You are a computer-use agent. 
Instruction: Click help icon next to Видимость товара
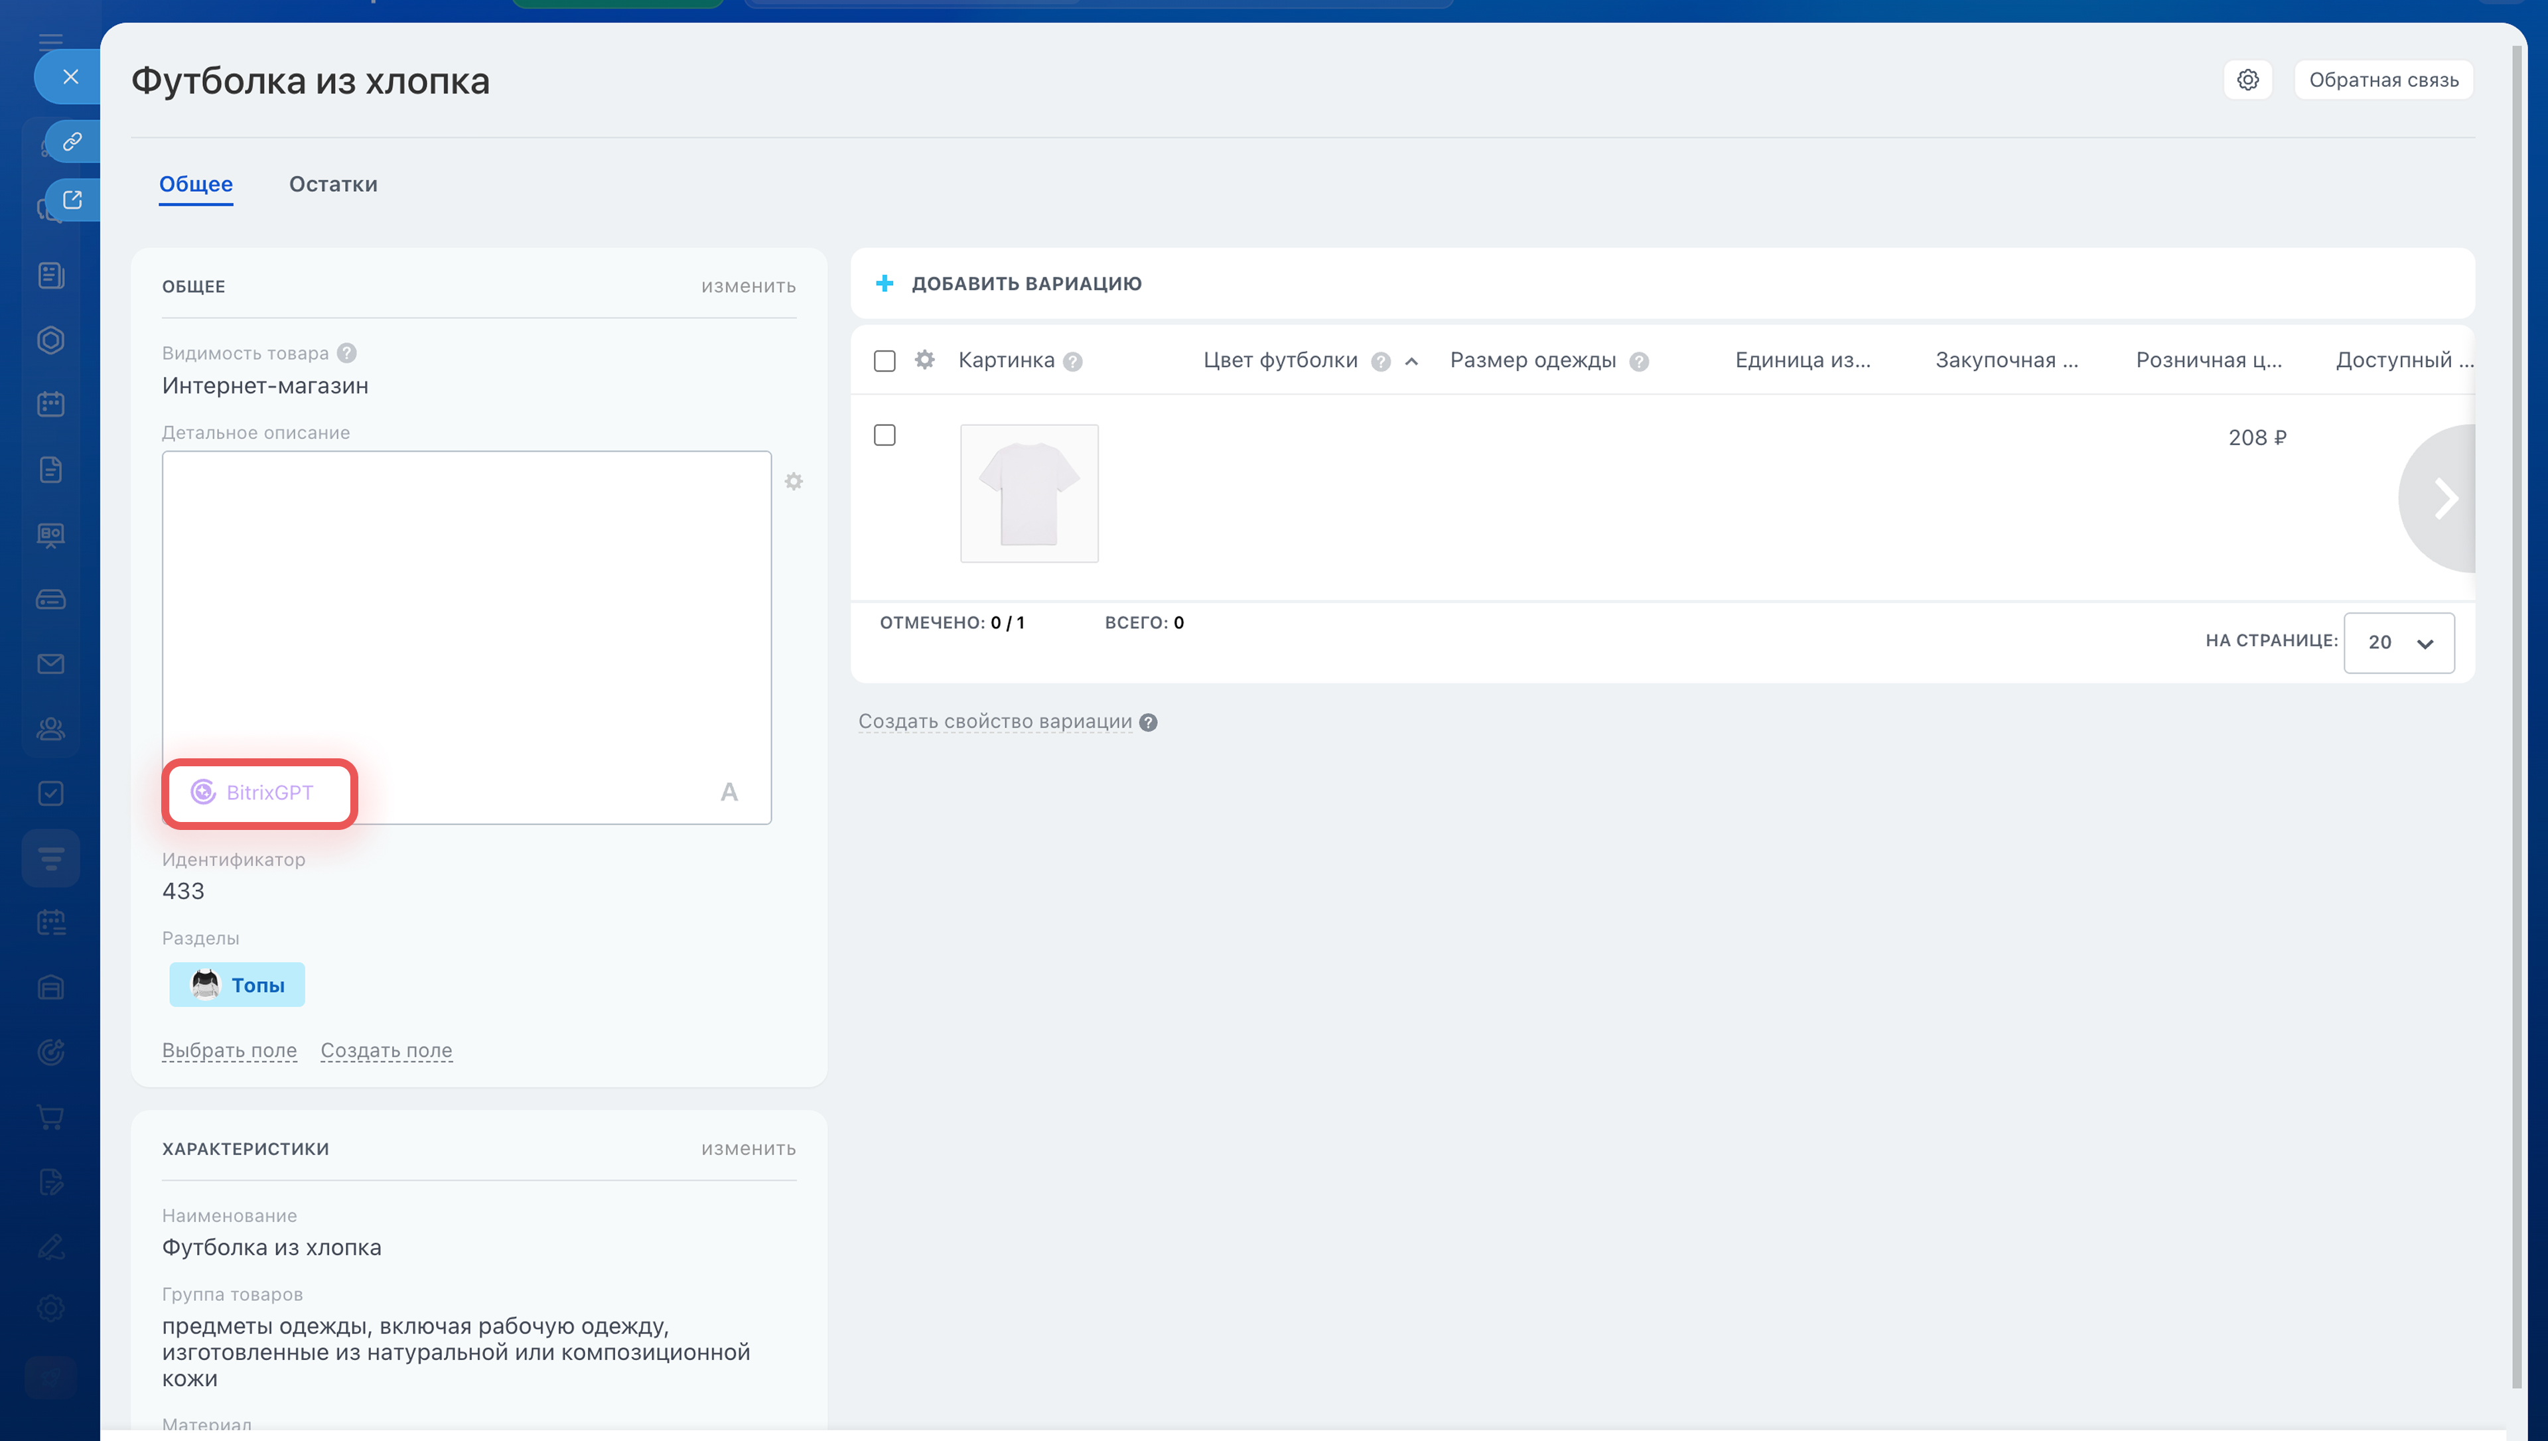click(346, 354)
